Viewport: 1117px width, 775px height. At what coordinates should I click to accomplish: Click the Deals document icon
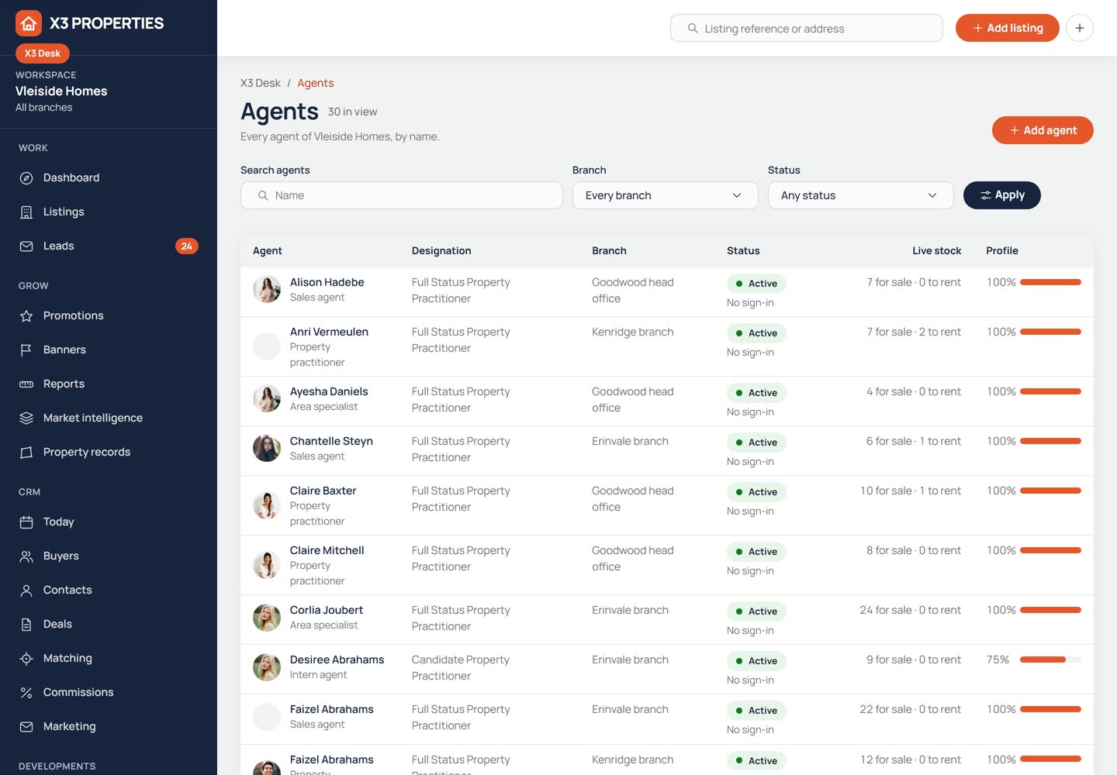[x=26, y=625]
